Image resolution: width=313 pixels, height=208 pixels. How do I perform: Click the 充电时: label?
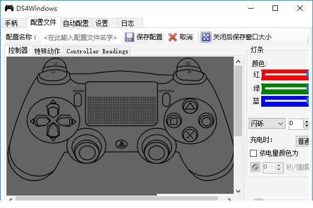click(262, 140)
